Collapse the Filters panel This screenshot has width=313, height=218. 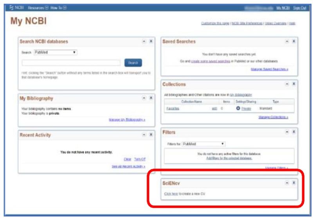pos(287,132)
